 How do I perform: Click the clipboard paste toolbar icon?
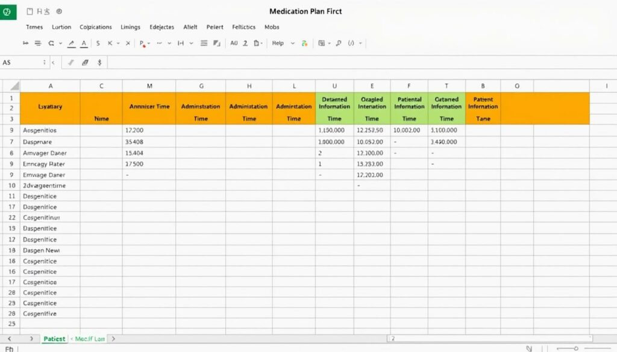pyautogui.click(x=257, y=43)
